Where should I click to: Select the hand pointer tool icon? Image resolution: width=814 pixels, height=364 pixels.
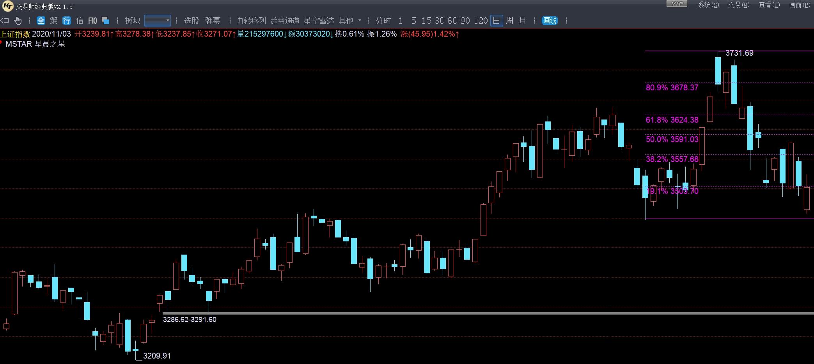click(x=18, y=20)
